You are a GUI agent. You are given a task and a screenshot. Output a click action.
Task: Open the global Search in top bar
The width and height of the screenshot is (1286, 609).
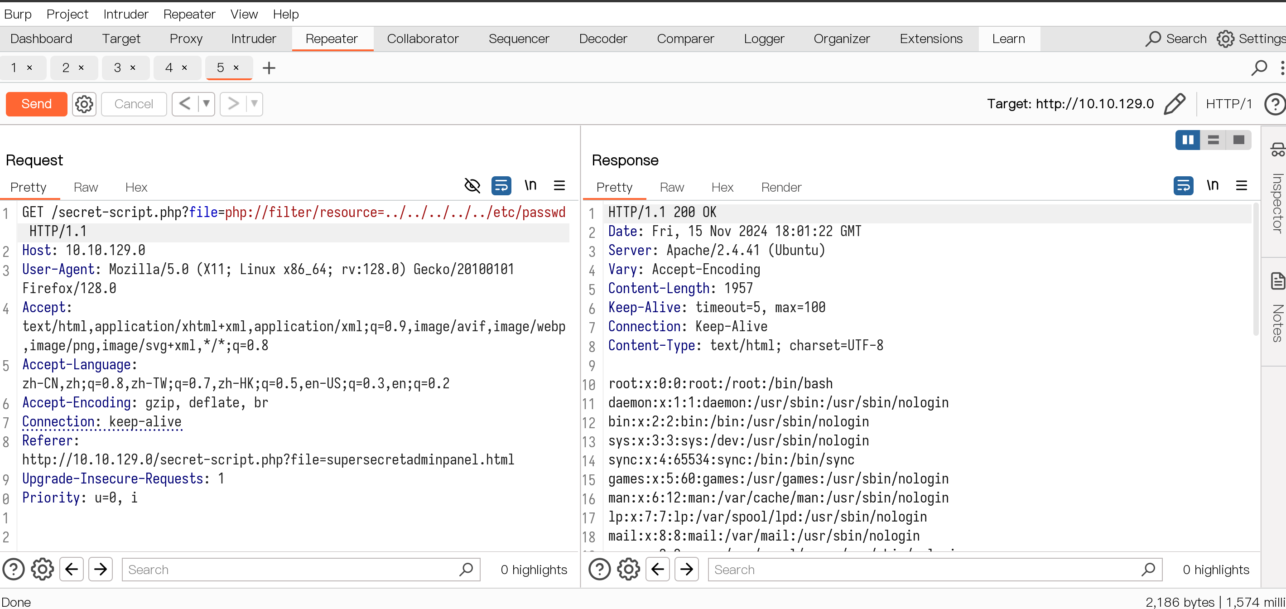click(x=1176, y=39)
